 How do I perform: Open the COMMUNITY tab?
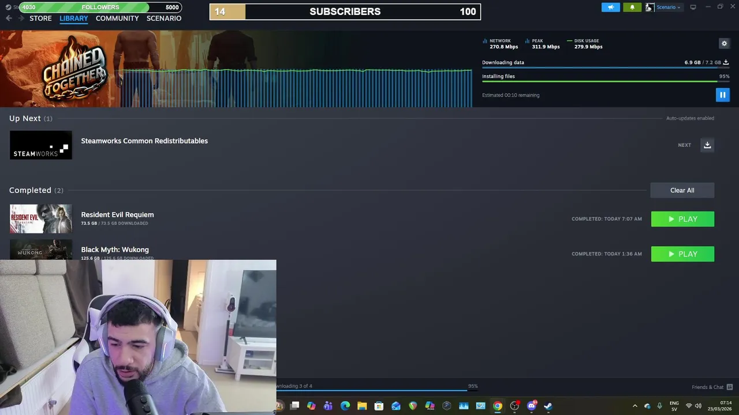[x=117, y=18]
